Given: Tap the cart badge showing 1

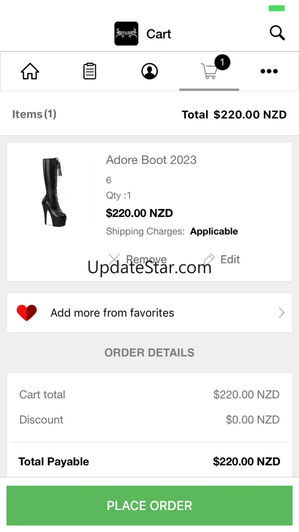Looking at the screenshot, I should (222, 62).
